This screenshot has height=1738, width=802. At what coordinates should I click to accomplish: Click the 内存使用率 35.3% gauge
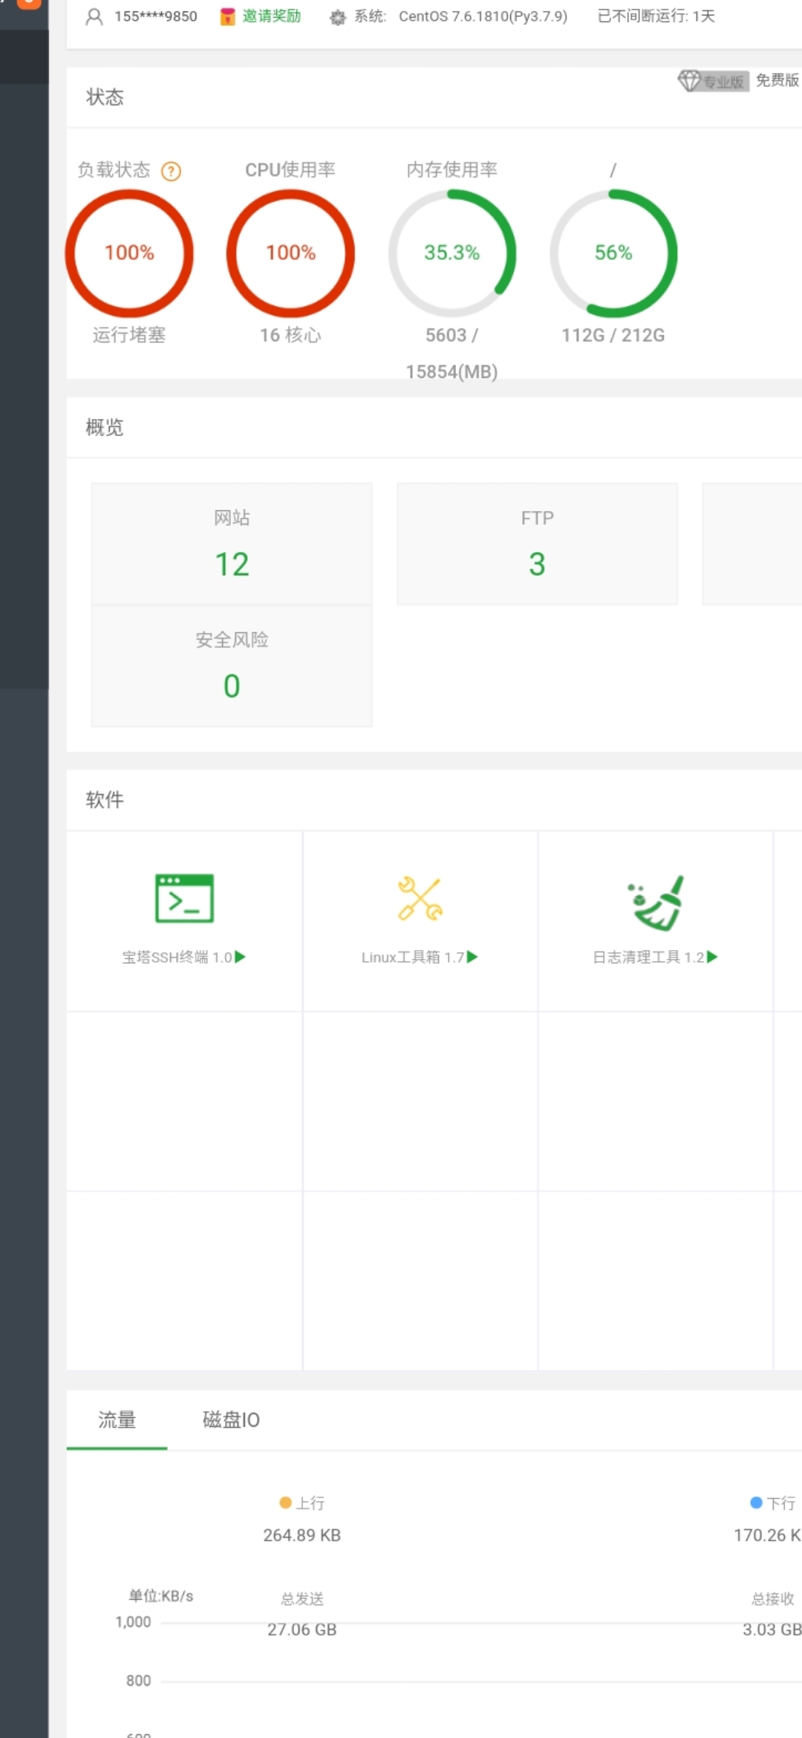451,253
